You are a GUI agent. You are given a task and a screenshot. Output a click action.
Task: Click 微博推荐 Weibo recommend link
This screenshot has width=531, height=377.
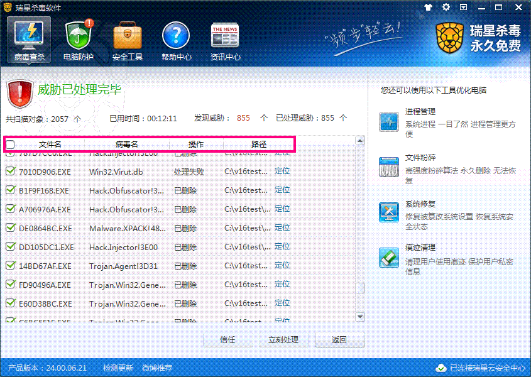tap(157, 368)
